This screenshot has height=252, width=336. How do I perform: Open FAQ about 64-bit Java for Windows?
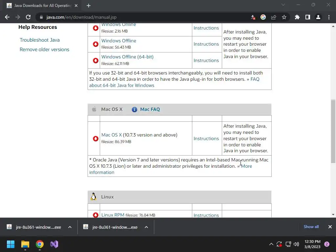122,85
